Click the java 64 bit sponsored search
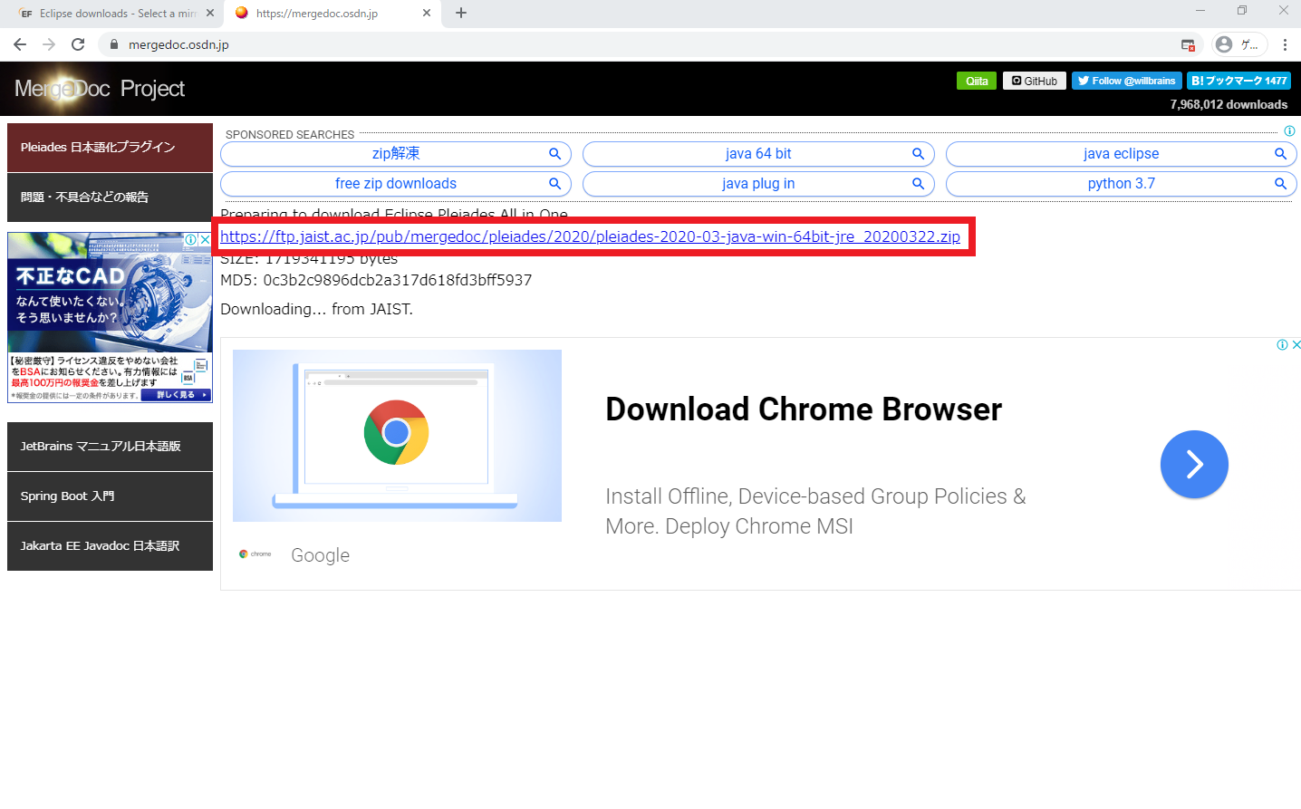Image resolution: width=1301 pixels, height=809 pixels. pos(758,154)
